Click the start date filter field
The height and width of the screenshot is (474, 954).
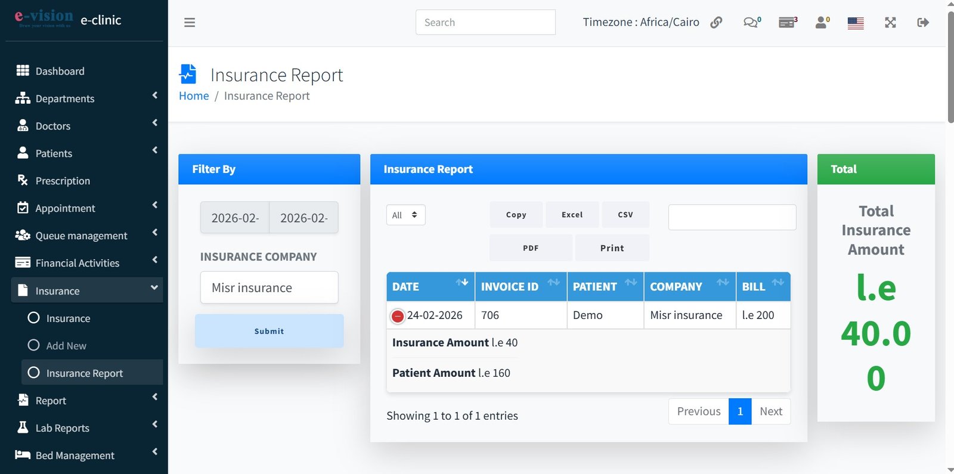click(235, 218)
